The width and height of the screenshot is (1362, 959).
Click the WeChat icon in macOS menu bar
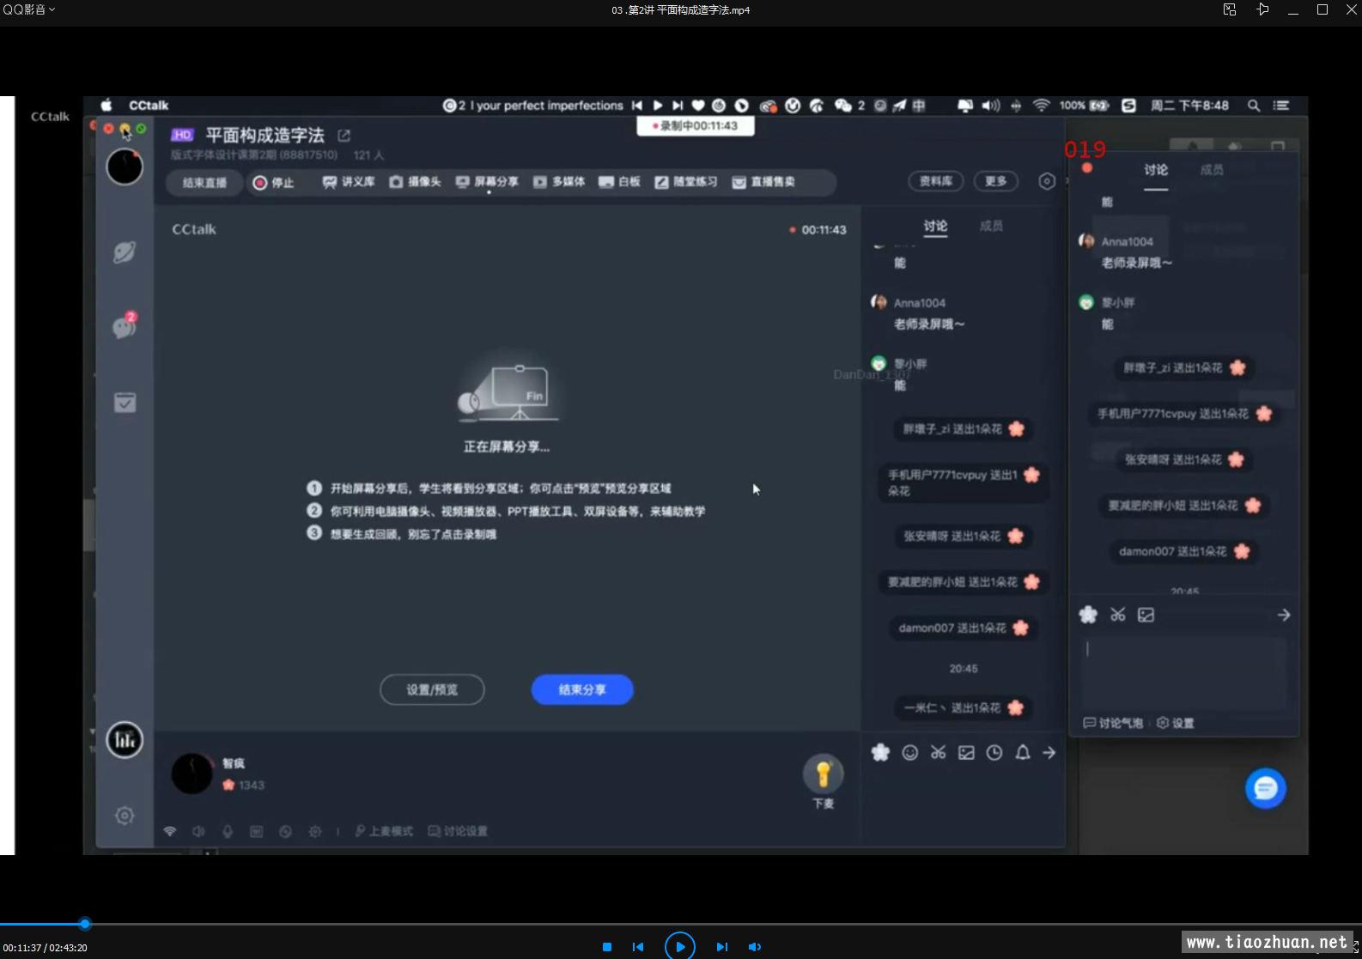(843, 106)
